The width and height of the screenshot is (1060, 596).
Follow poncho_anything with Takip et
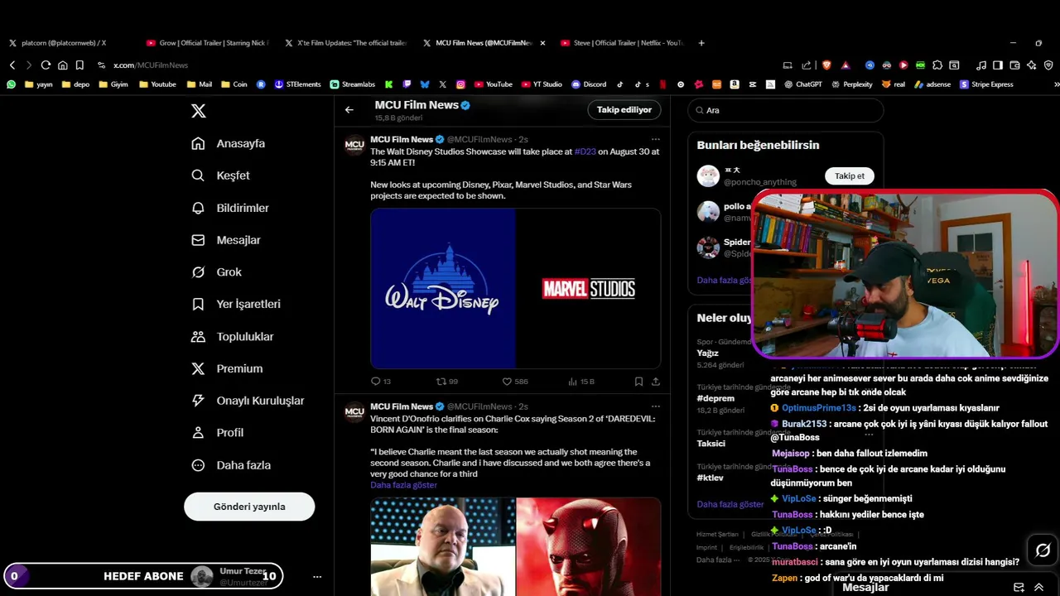(849, 175)
